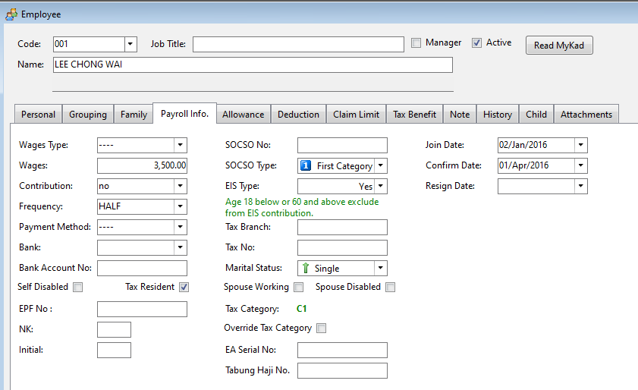Enable Override Tax Category checkbox
This screenshot has height=390, width=638.
(x=321, y=328)
